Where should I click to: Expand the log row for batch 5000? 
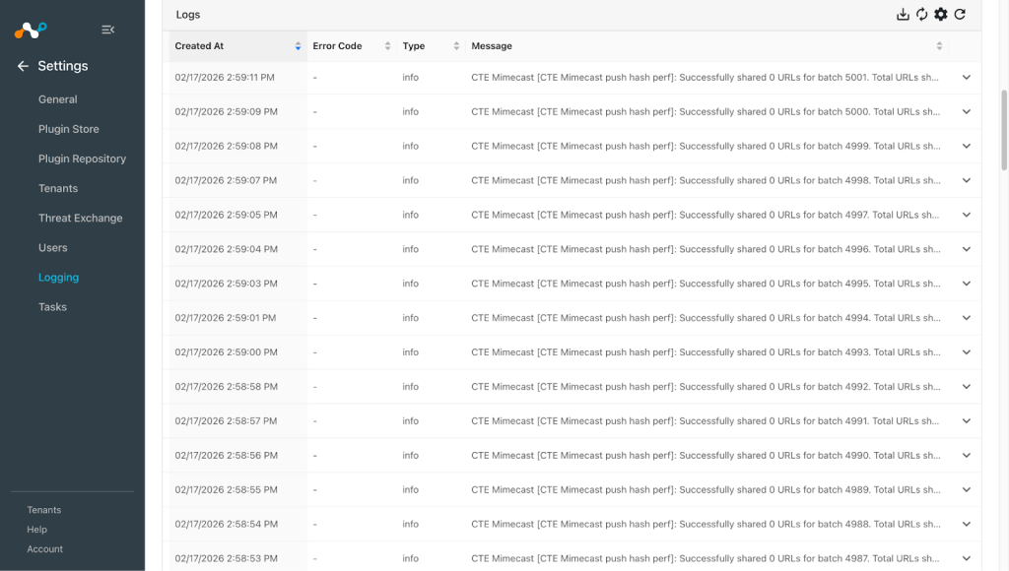[x=966, y=112]
